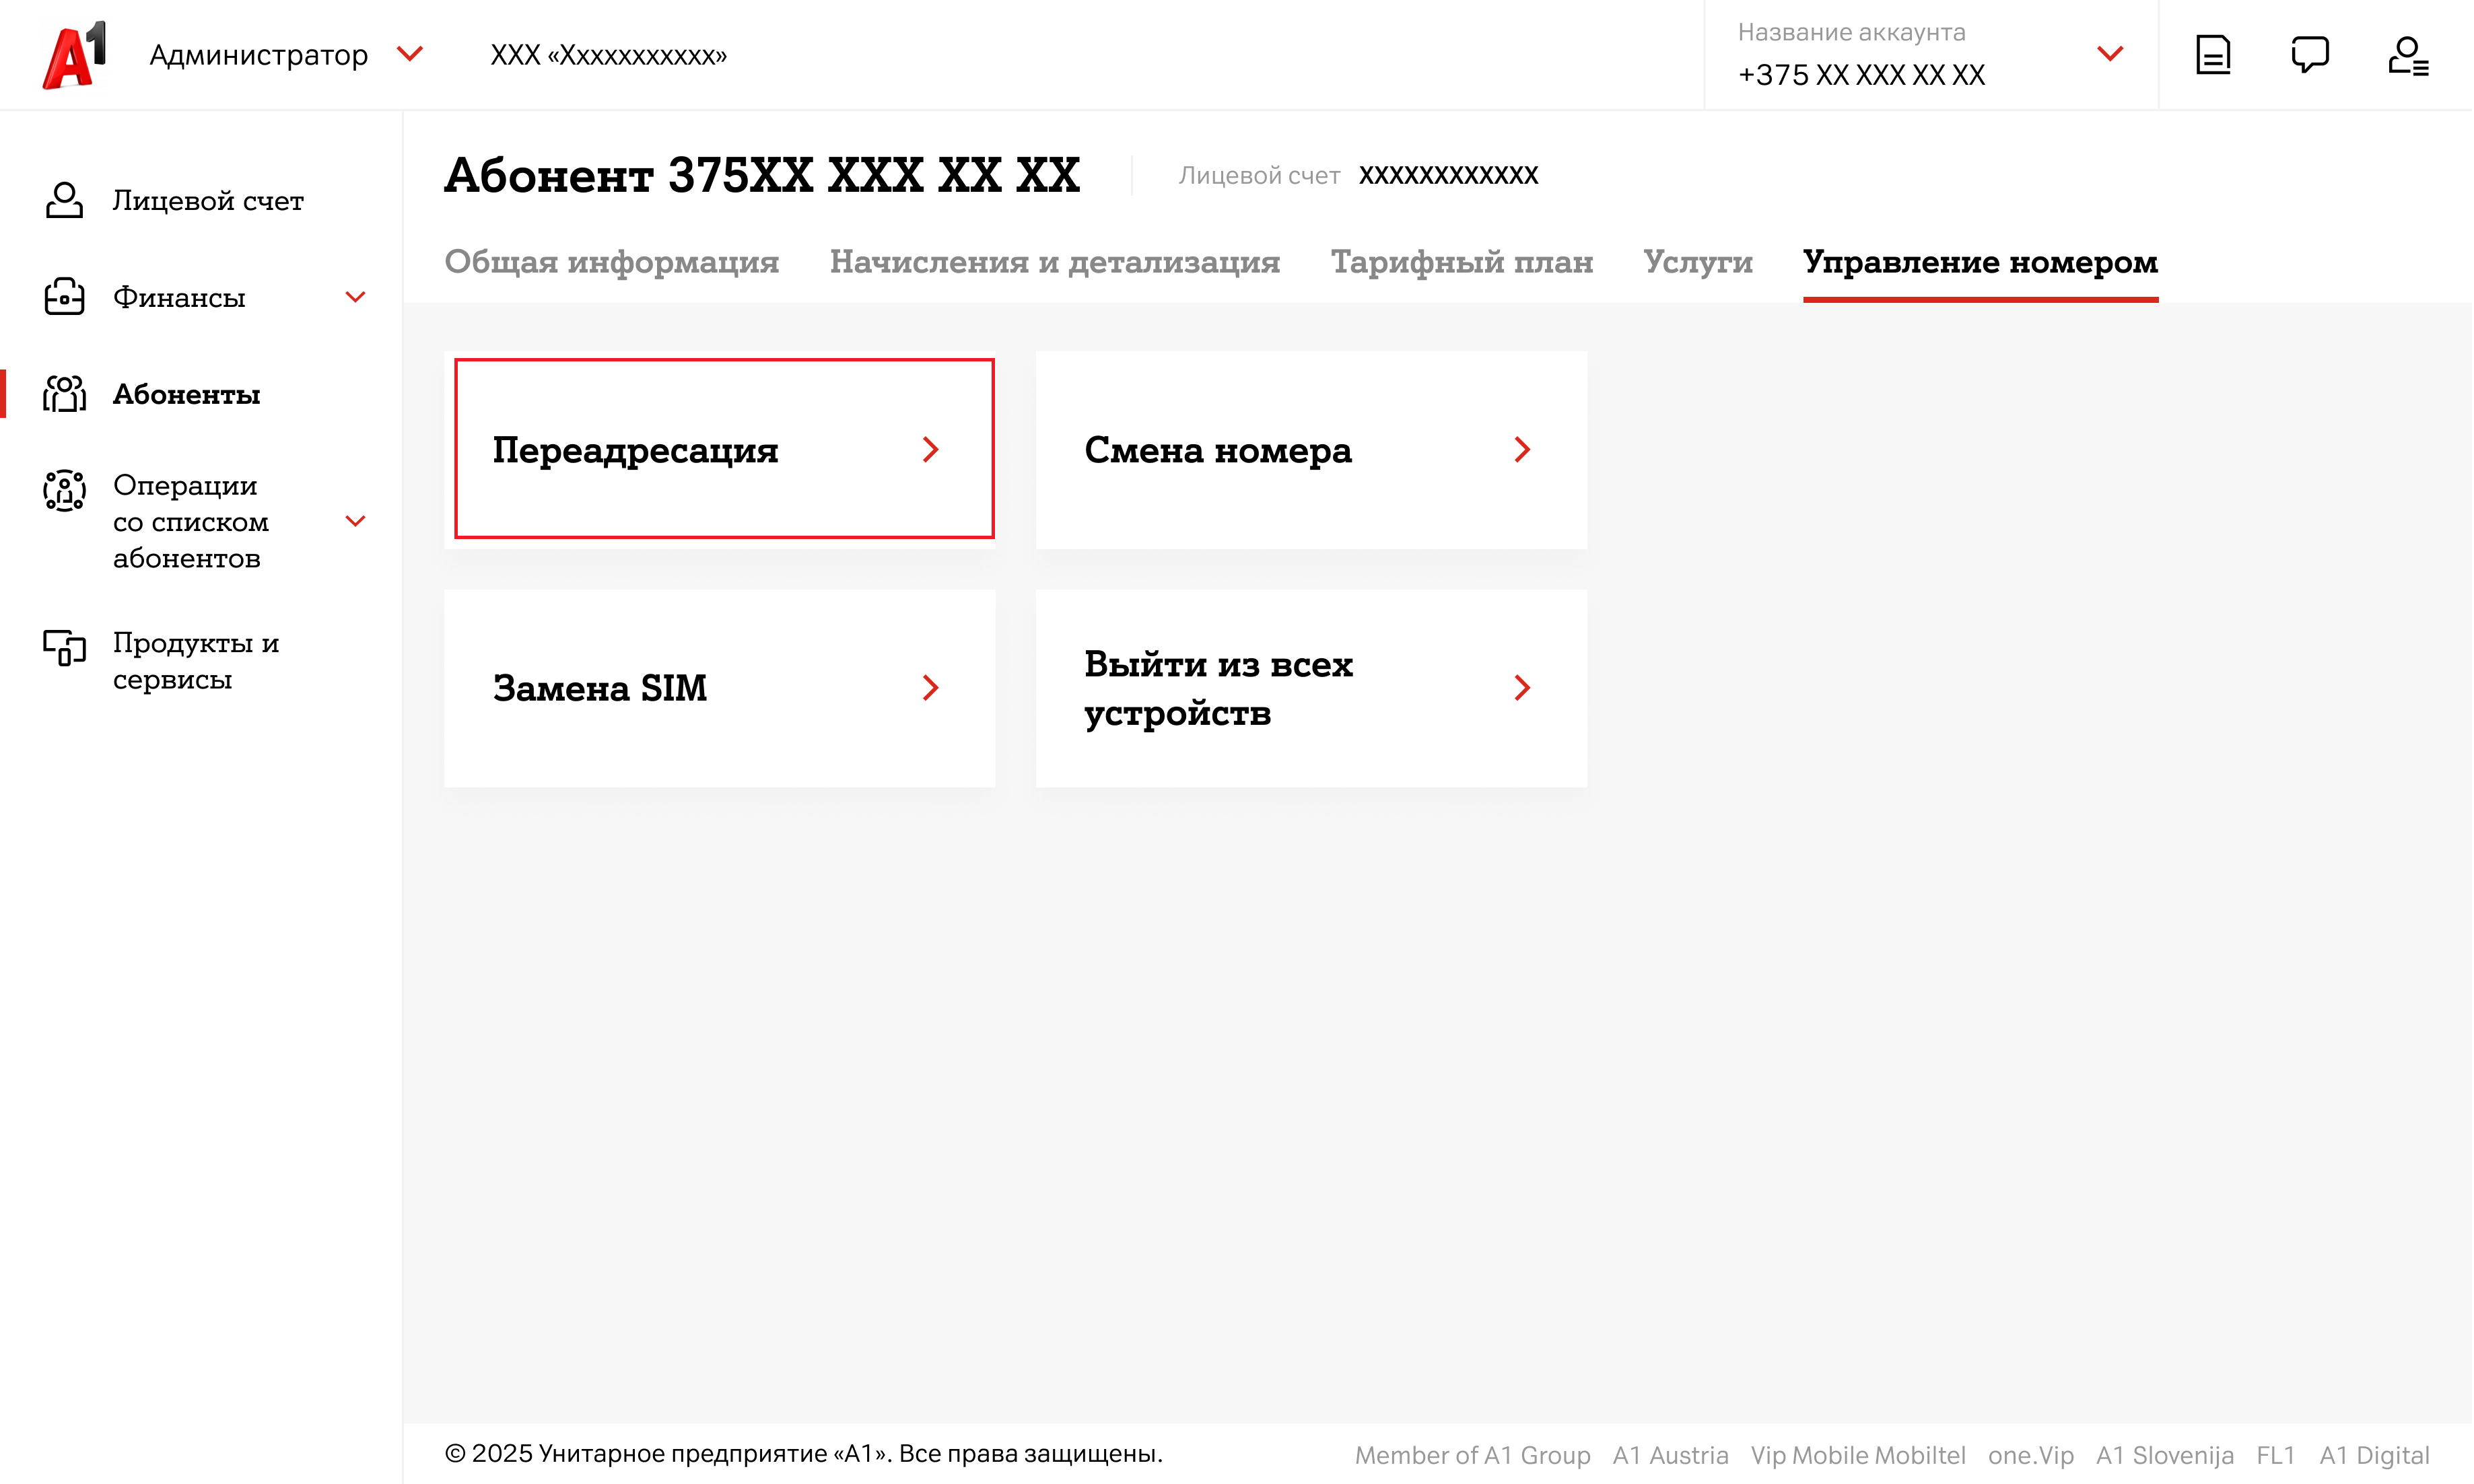Click the Абоненты group icon
This screenshot has width=2474, height=1484.
(x=64, y=394)
